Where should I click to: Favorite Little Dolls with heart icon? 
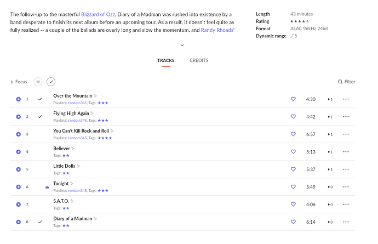[293, 169]
